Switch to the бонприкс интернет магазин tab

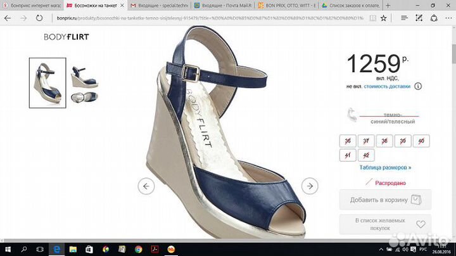tap(32, 5)
